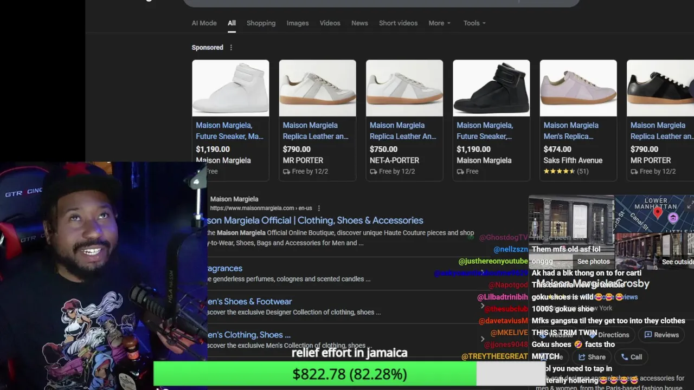
Task: Open the Fragrances sitelink
Action: (225, 268)
